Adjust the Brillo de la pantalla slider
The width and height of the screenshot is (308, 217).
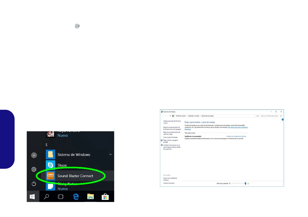(x=245, y=183)
